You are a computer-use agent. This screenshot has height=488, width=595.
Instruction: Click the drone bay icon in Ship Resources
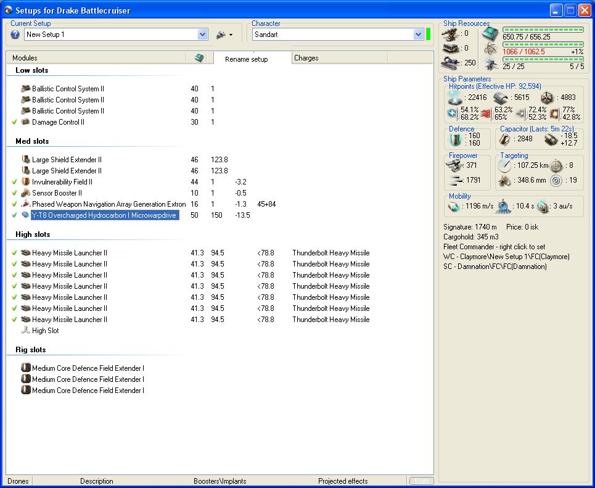[490, 64]
